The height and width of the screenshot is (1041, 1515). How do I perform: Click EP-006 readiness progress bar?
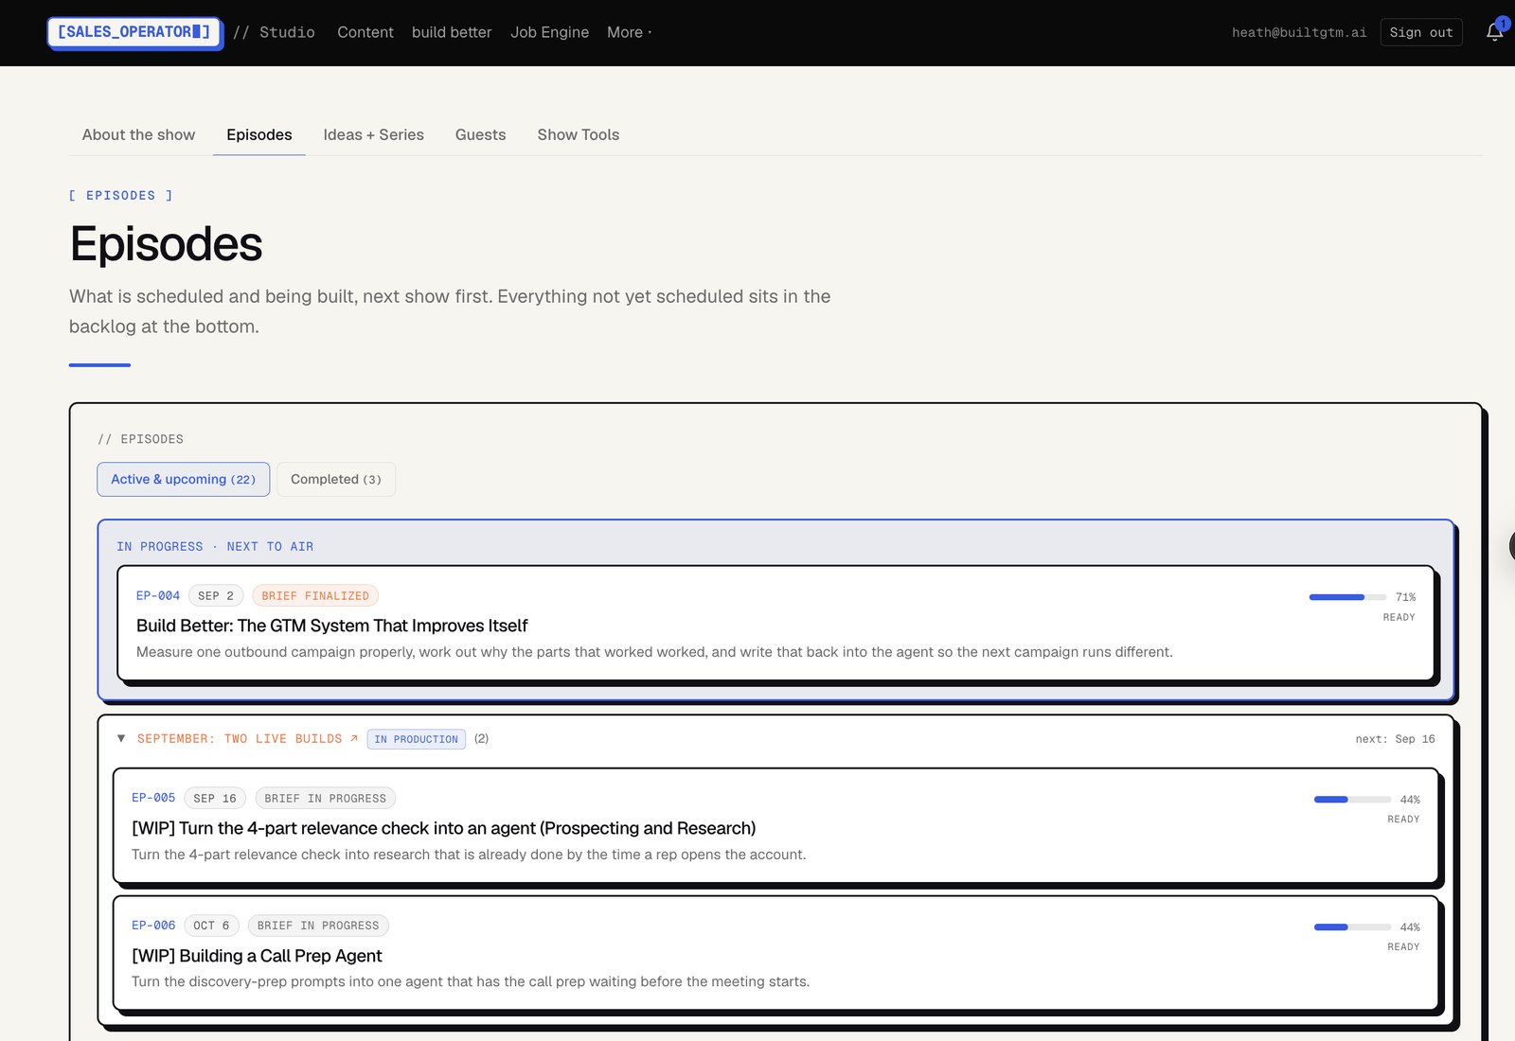pos(1352,927)
